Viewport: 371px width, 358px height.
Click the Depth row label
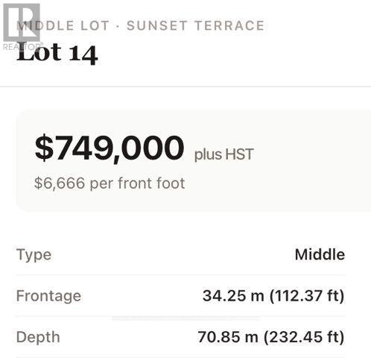coord(38,338)
